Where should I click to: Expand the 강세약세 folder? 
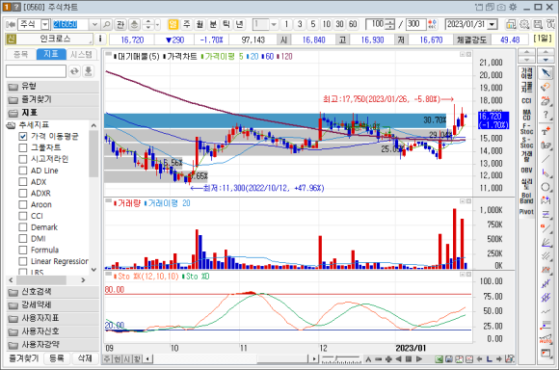52,305
